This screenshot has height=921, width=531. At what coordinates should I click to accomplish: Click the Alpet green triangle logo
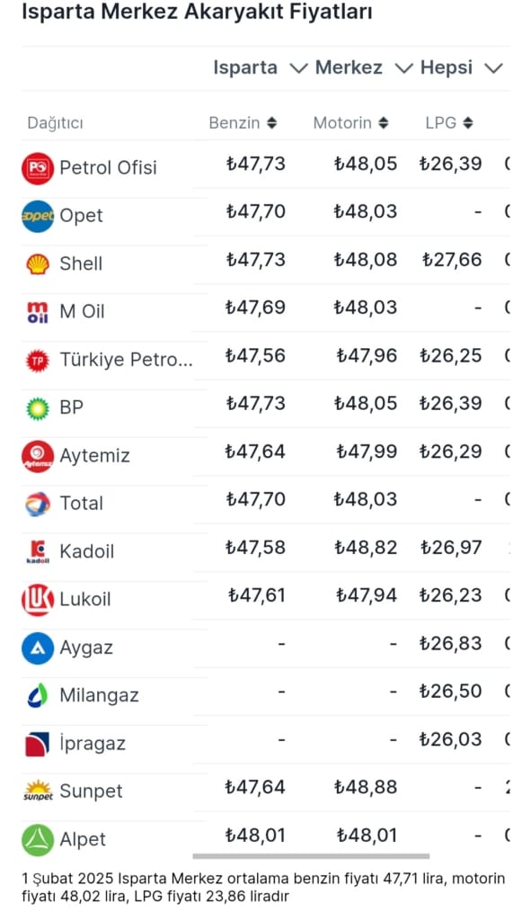pos(38,839)
